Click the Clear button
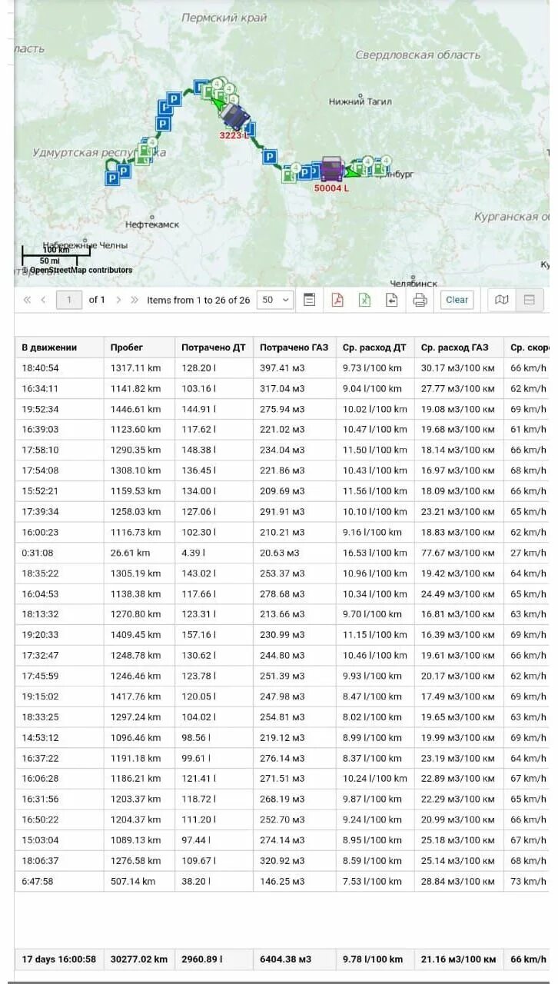The width and height of the screenshot is (558, 984). coord(457,300)
